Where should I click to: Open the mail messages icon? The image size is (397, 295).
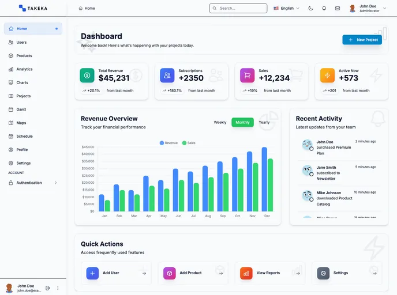click(338, 8)
